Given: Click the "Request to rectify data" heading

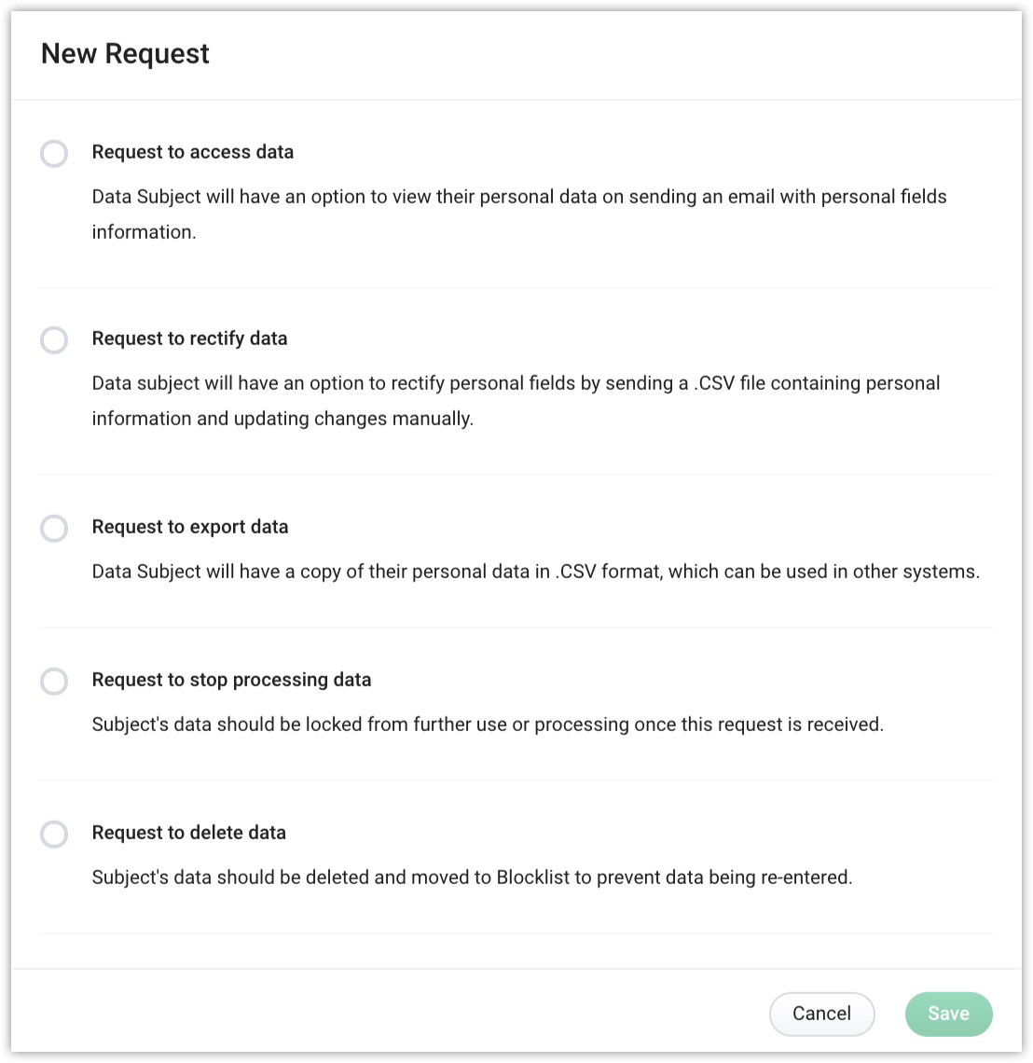Looking at the screenshot, I should pyautogui.click(x=189, y=338).
